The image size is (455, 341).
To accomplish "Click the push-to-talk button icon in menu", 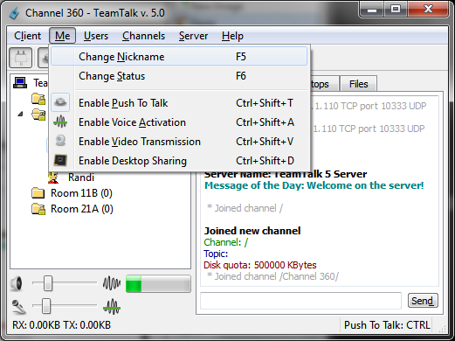I will pos(60,102).
